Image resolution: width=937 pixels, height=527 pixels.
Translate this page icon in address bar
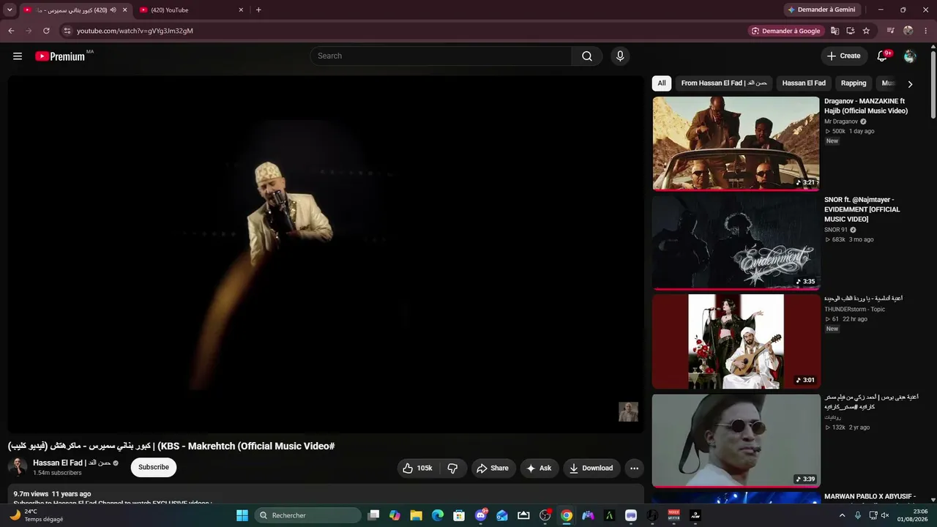(835, 31)
